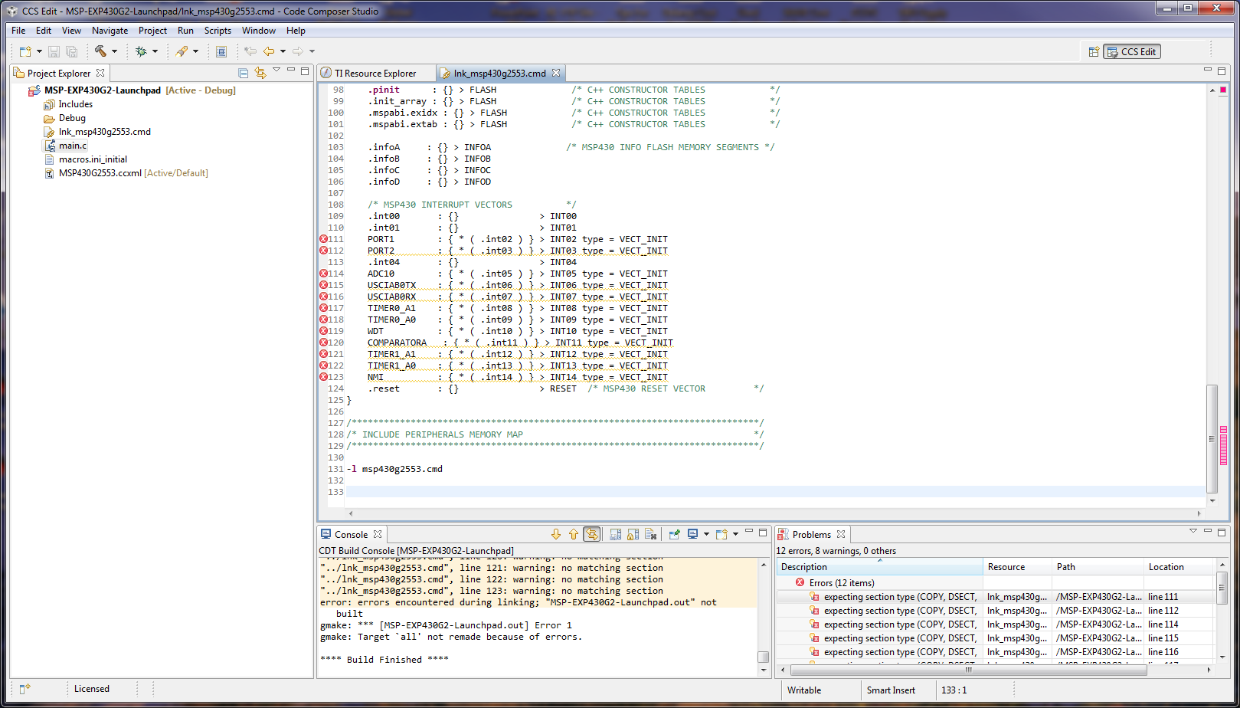Image resolution: width=1240 pixels, height=708 pixels.
Task: Click the Build hammer icon
Action: pyautogui.click(x=100, y=51)
